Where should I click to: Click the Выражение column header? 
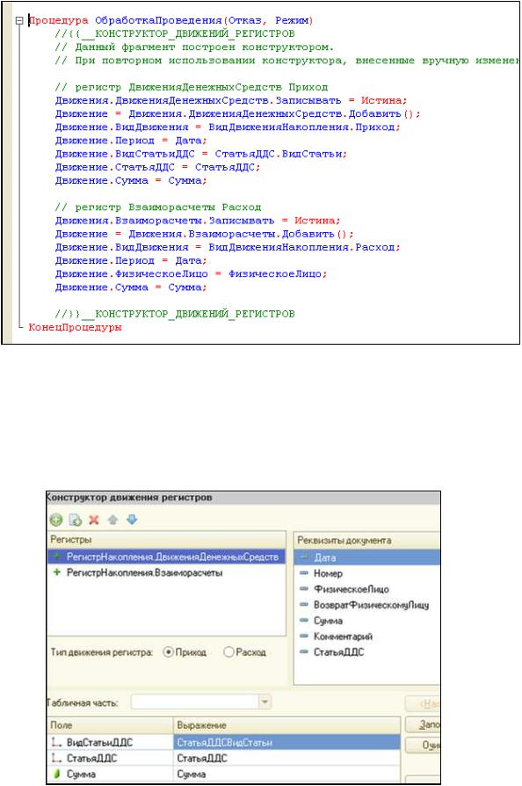pyautogui.click(x=287, y=725)
